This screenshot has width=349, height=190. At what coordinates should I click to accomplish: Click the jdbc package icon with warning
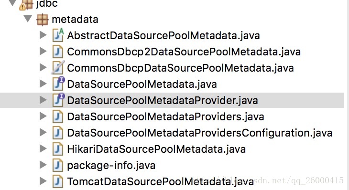[x=26, y=4]
